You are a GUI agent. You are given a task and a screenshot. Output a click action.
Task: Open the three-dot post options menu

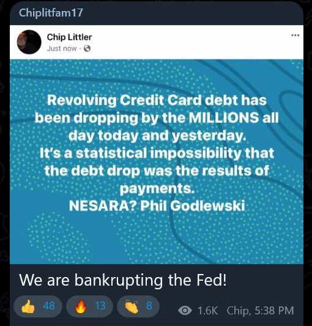(295, 35)
